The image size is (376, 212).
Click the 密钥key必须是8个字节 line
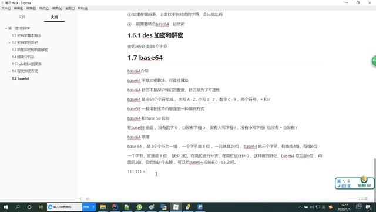[x=147, y=47]
